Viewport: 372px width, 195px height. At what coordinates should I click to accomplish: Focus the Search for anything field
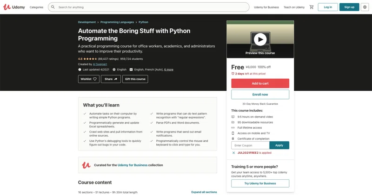[148, 7]
